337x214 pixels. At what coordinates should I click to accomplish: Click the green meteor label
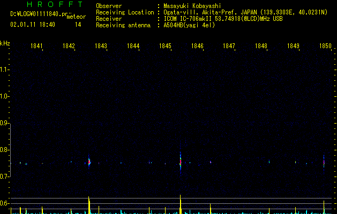tap(76, 17)
